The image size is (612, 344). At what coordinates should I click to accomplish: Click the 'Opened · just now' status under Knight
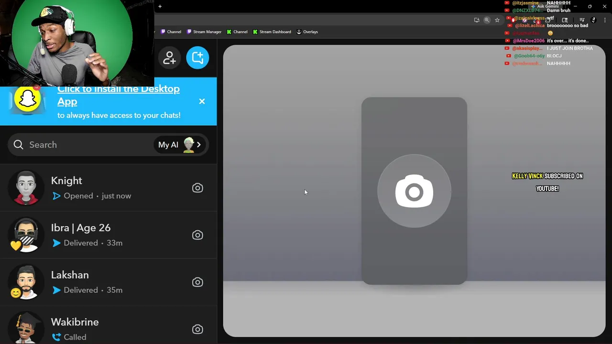tap(91, 196)
